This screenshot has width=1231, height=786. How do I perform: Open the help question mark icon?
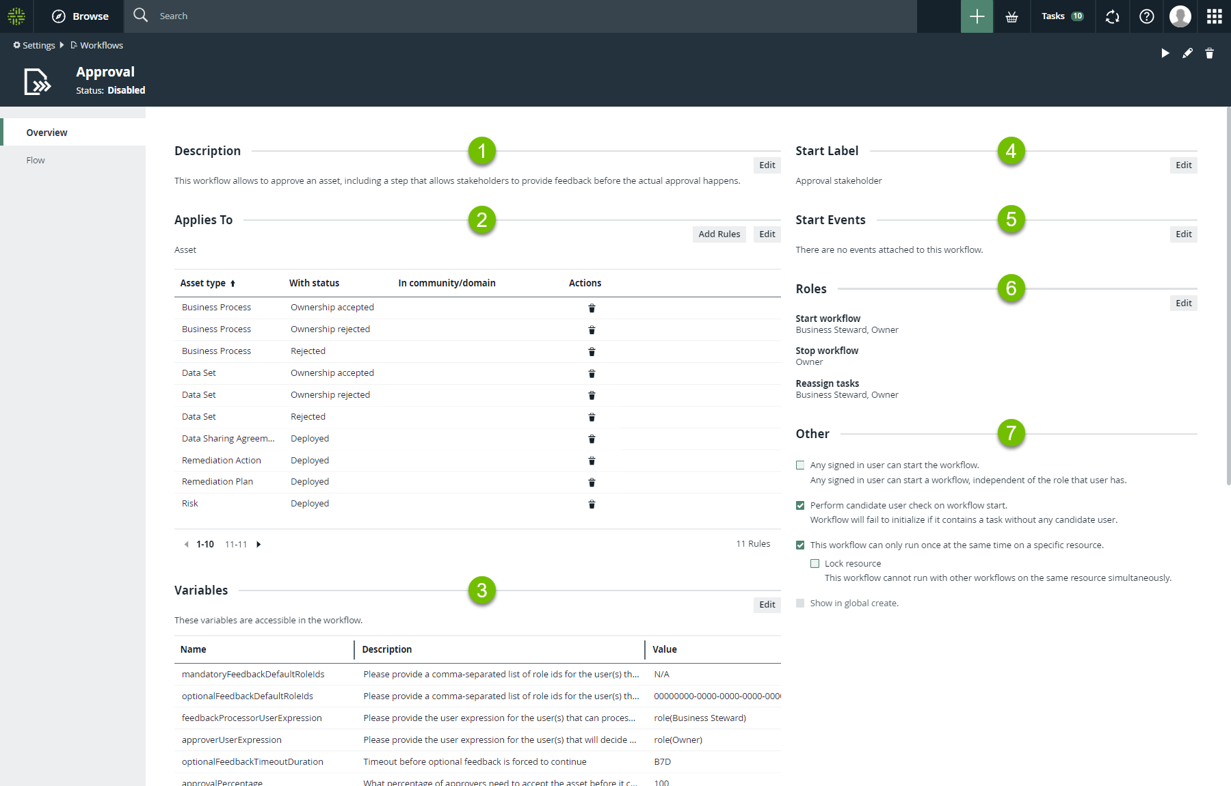1147,16
